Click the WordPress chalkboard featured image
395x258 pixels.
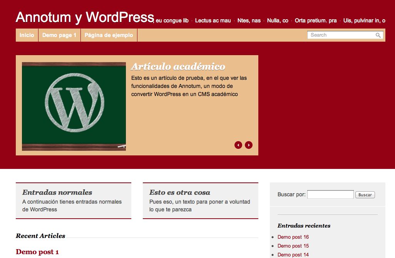(x=74, y=106)
